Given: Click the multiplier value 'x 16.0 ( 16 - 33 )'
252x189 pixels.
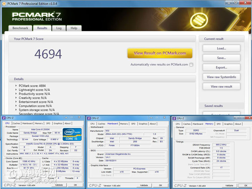Looking at the screenshot, I should [29, 165].
